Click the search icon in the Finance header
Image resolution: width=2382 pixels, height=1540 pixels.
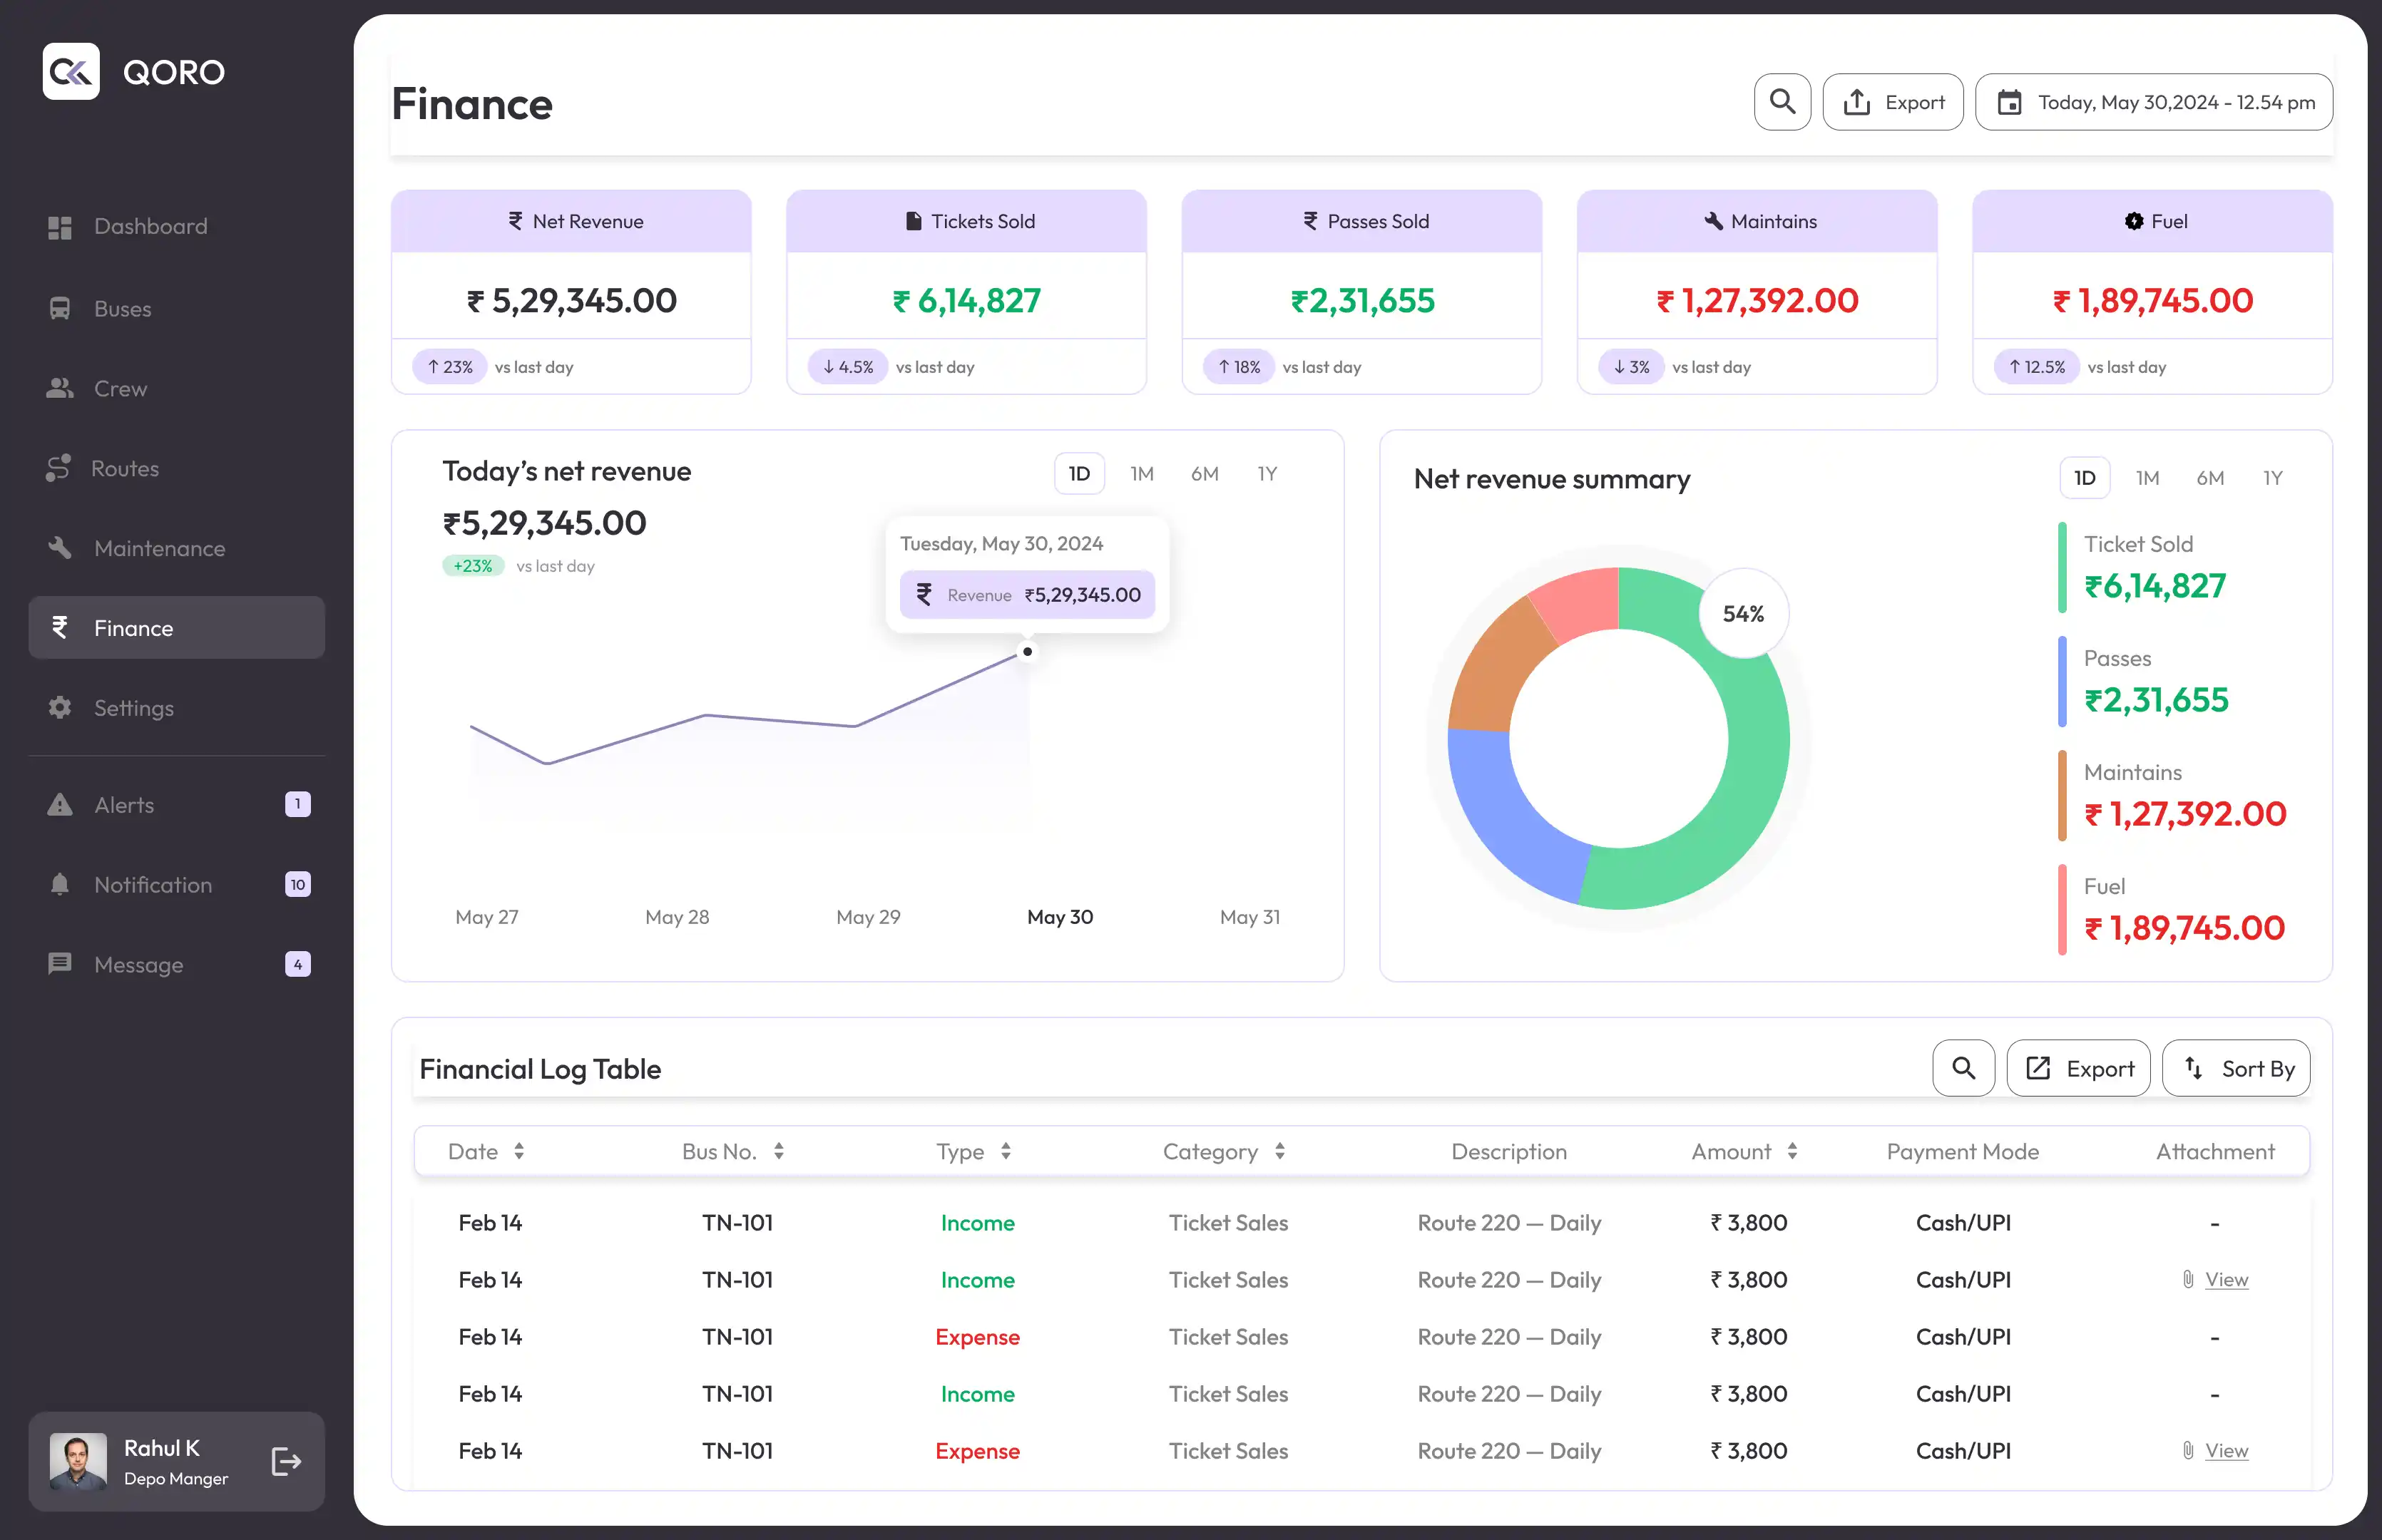pyautogui.click(x=1782, y=102)
